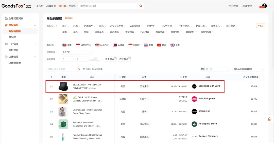The image size is (274, 143).
Task: Open the chat support floating icon
Action: tap(270, 119)
